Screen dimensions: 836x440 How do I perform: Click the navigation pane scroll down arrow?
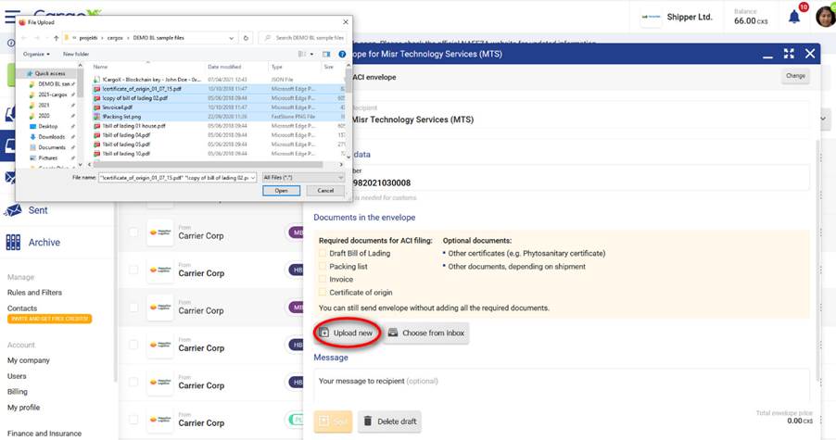[81, 165]
